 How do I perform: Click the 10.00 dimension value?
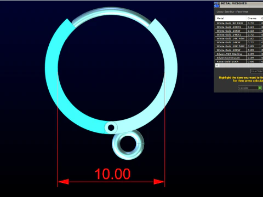coord(113,174)
